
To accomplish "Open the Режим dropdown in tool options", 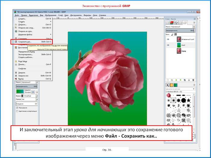I will coord(36,82).
